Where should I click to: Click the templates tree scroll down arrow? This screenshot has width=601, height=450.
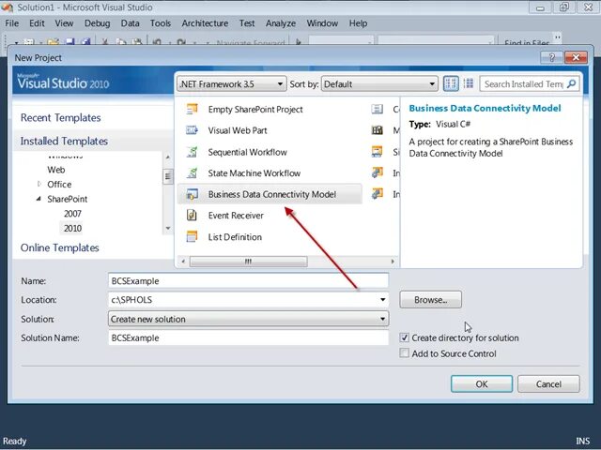(x=167, y=228)
